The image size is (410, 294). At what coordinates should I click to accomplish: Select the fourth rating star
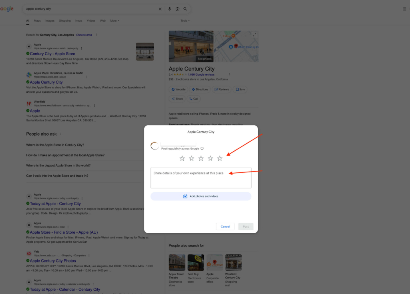(210, 158)
